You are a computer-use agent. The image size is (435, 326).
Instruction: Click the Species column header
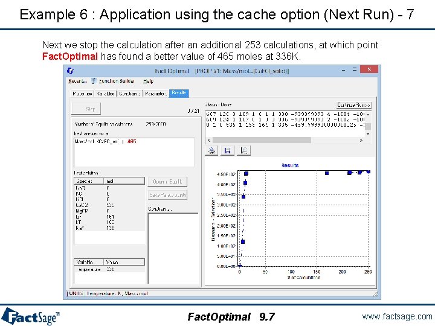(x=89, y=181)
